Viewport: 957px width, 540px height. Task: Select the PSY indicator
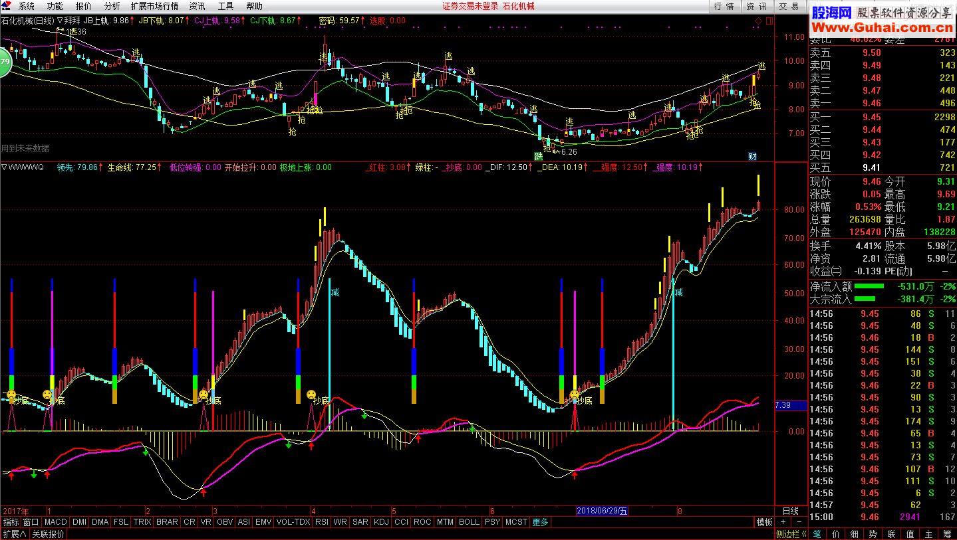pos(492,522)
